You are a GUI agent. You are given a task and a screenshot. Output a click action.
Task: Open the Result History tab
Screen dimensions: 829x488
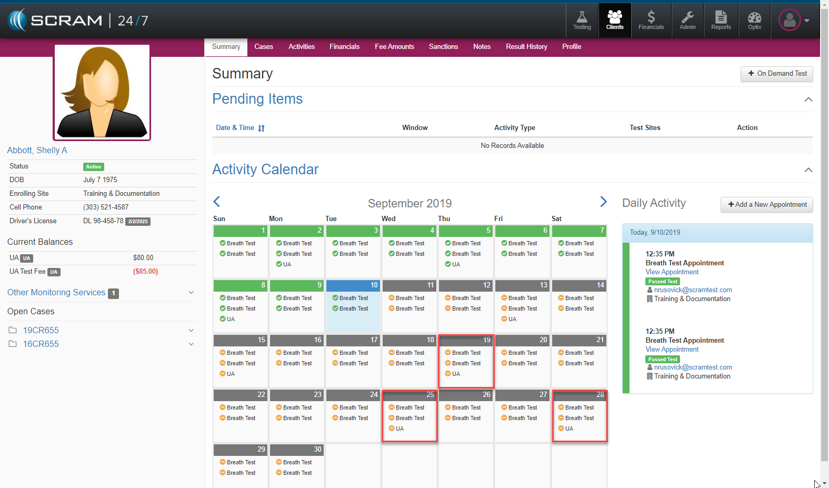[x=526, y=47]
